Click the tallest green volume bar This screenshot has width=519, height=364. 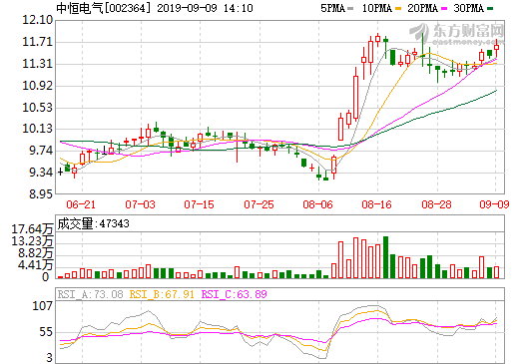pyautogui.click(x=385, y=257)
